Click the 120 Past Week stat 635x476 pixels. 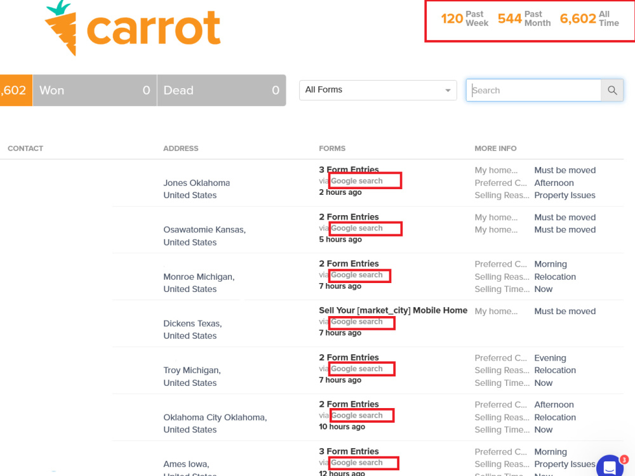point(465,18)
